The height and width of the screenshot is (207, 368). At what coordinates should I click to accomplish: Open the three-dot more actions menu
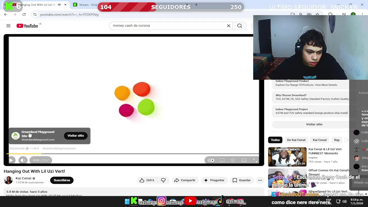(x=260, y=180)
